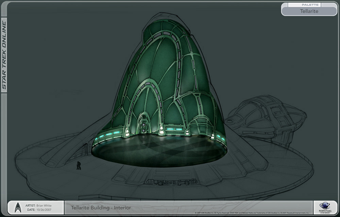
Task: Click the vertical "STAR TREK ONLINE" title
Action: 4,55
